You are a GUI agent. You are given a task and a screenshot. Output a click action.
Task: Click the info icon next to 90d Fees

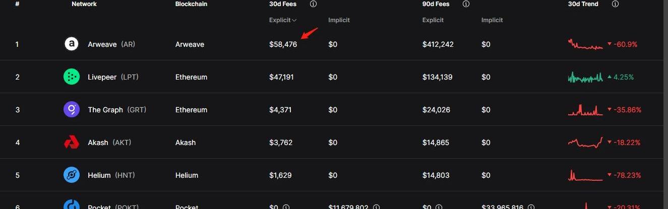(x=466, y=4)
